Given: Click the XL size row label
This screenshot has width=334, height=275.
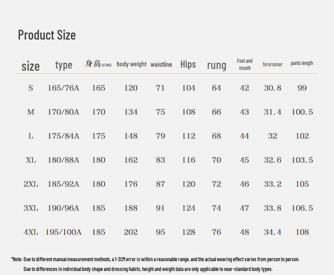Looking at the screenshot, I should (x=31, y=160).
